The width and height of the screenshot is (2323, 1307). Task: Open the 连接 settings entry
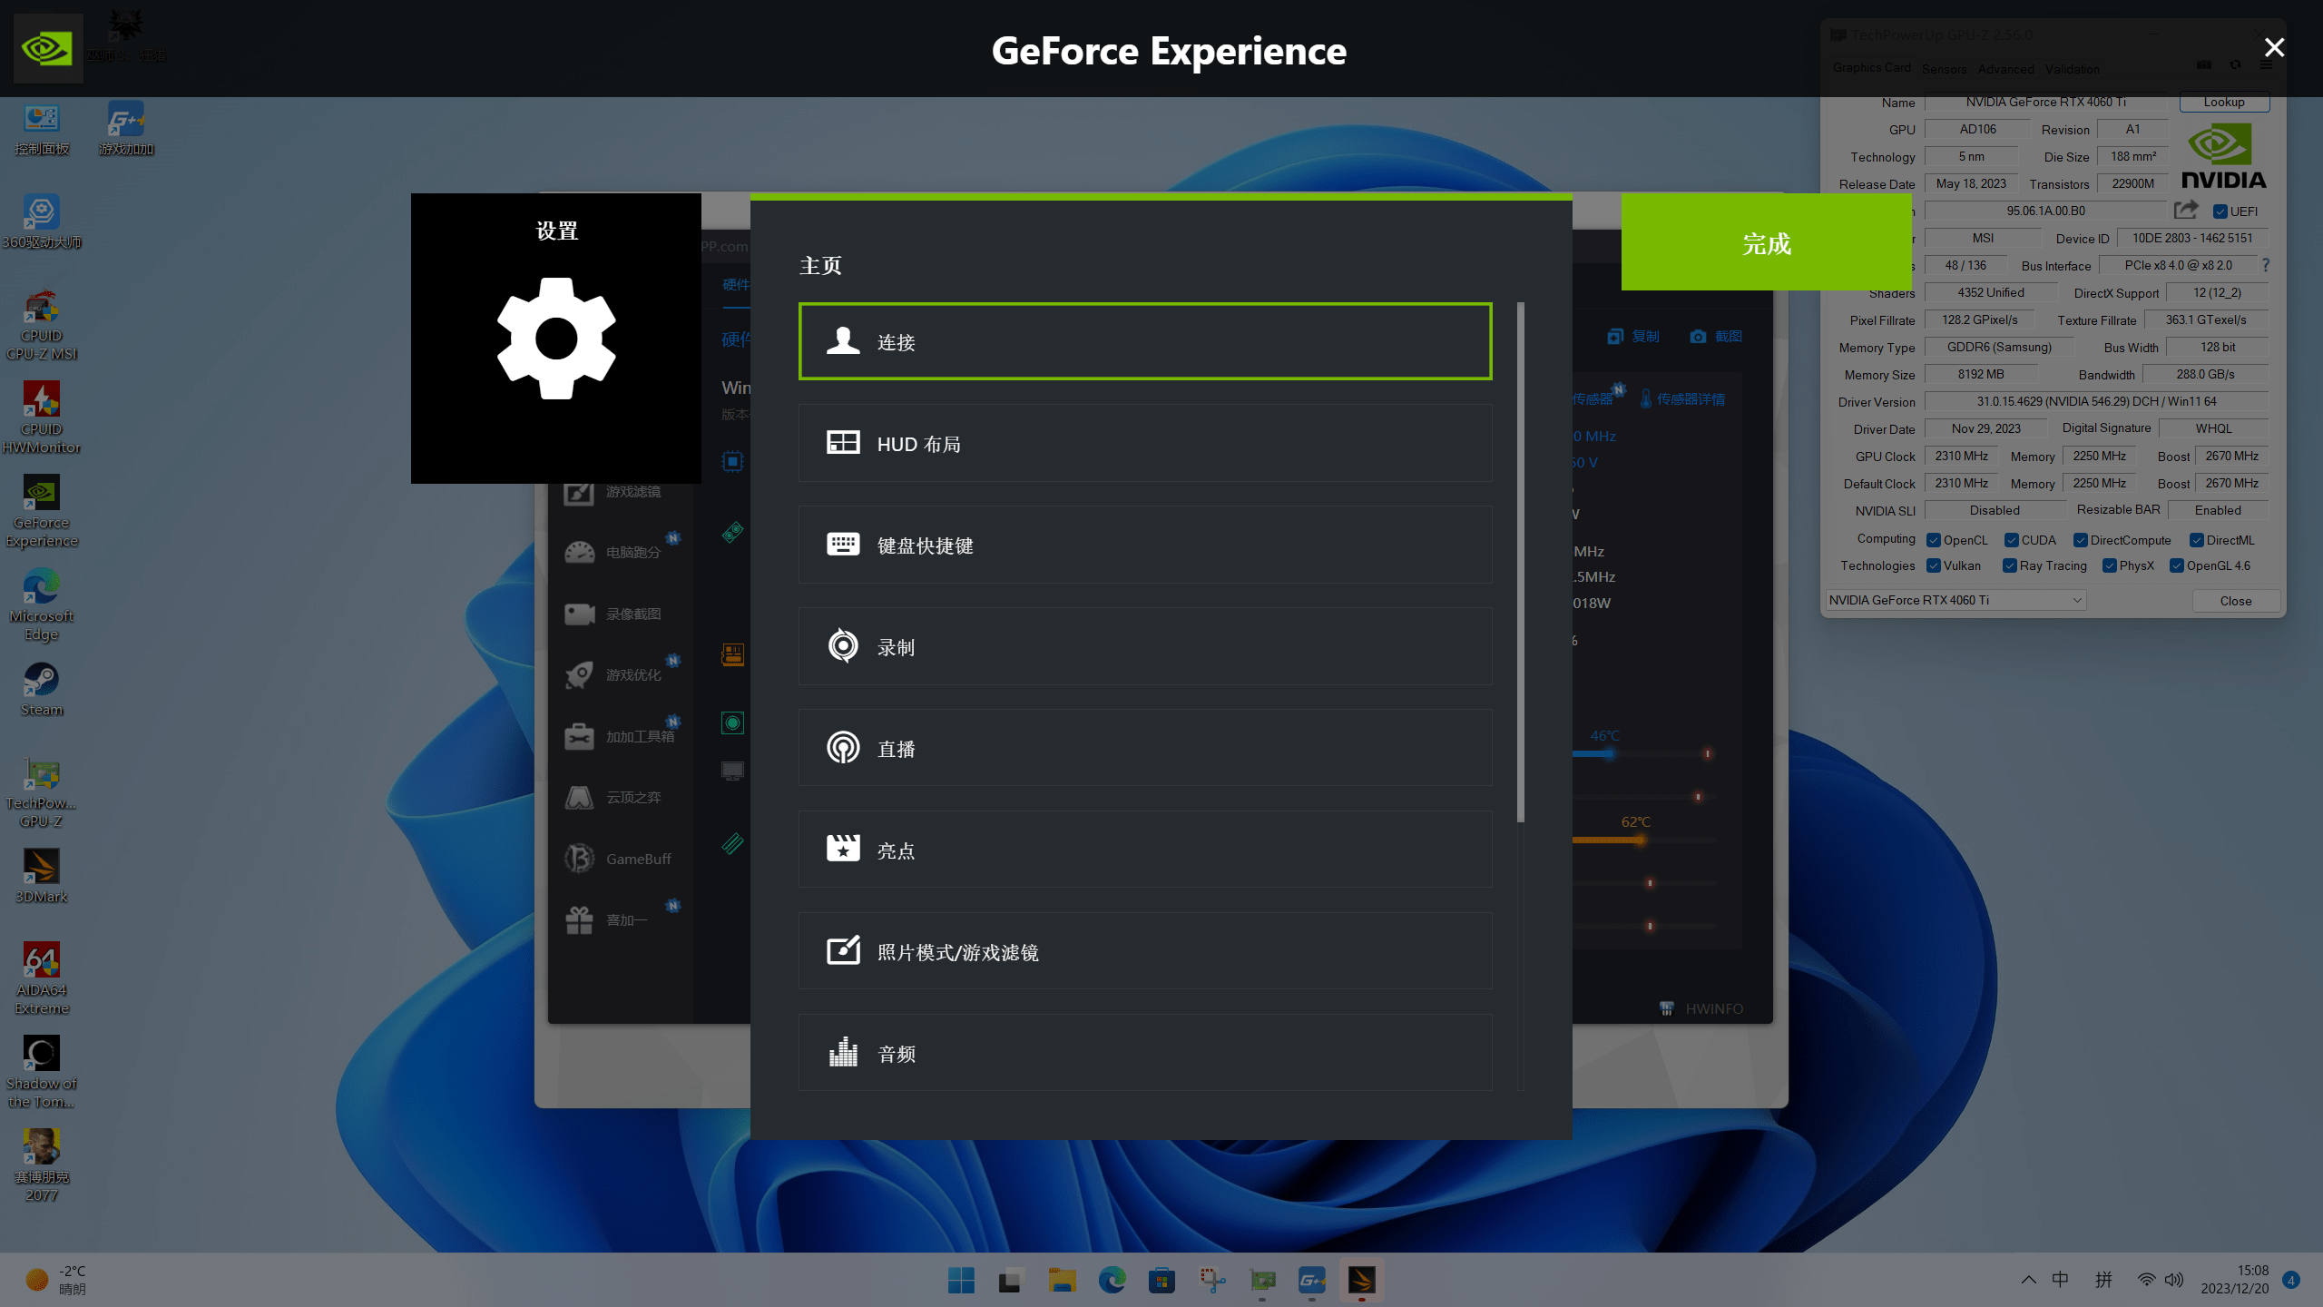pyautogui.click(x=1145, y=341)
